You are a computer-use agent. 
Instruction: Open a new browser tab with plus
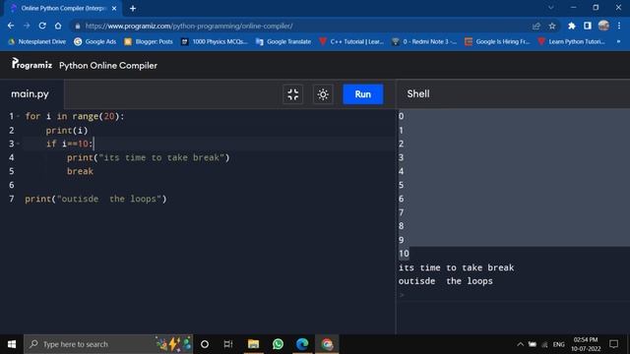[x=133, y=9]
